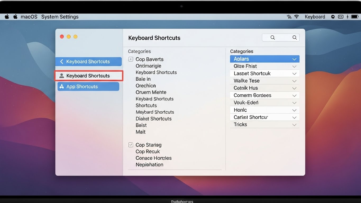361x203 pixels.
Task: Expand the Tricks row chevron
Action: pyautogui.click(x=294, y=125)
